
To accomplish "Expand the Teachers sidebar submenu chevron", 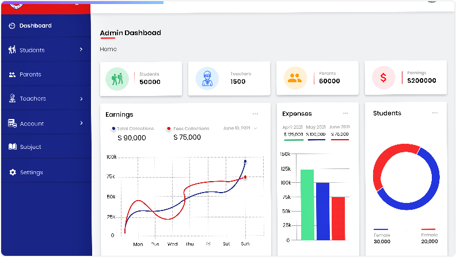I will 81,99.
